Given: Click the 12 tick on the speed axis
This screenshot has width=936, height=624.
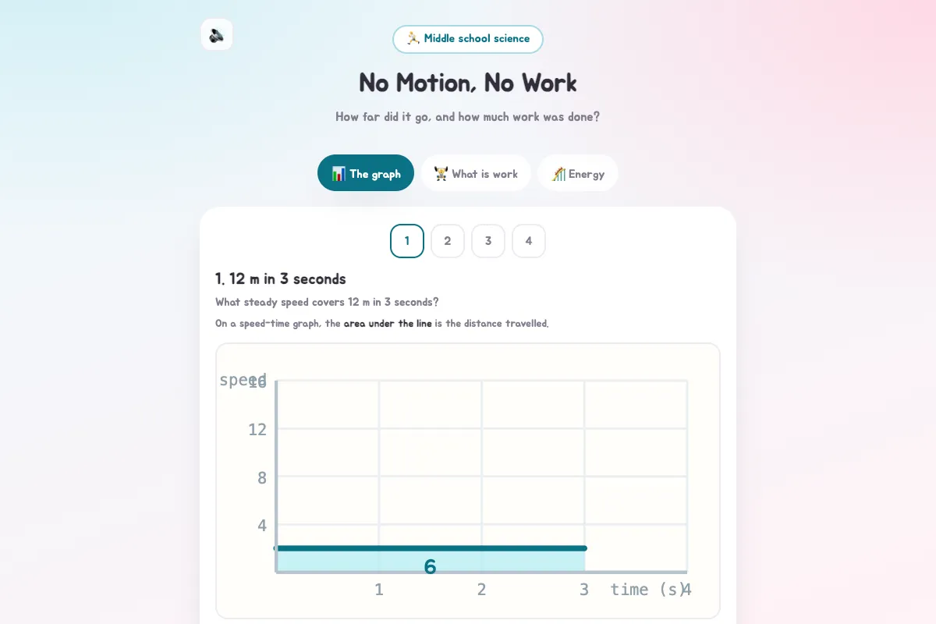Looking at the screenshot, I should point(257,429).
